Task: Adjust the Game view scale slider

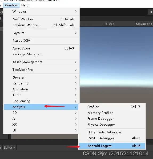Action: [x=91, y=24]
